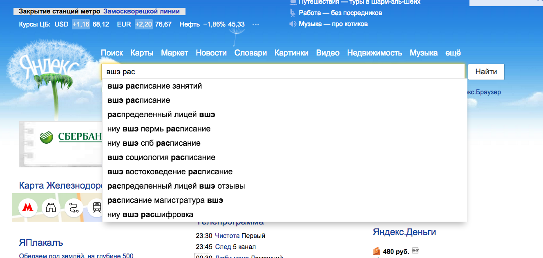Go to the Видео tab
Image resolution: width=543 pixels, height=258 pixels.
click(x=328, y=53)
